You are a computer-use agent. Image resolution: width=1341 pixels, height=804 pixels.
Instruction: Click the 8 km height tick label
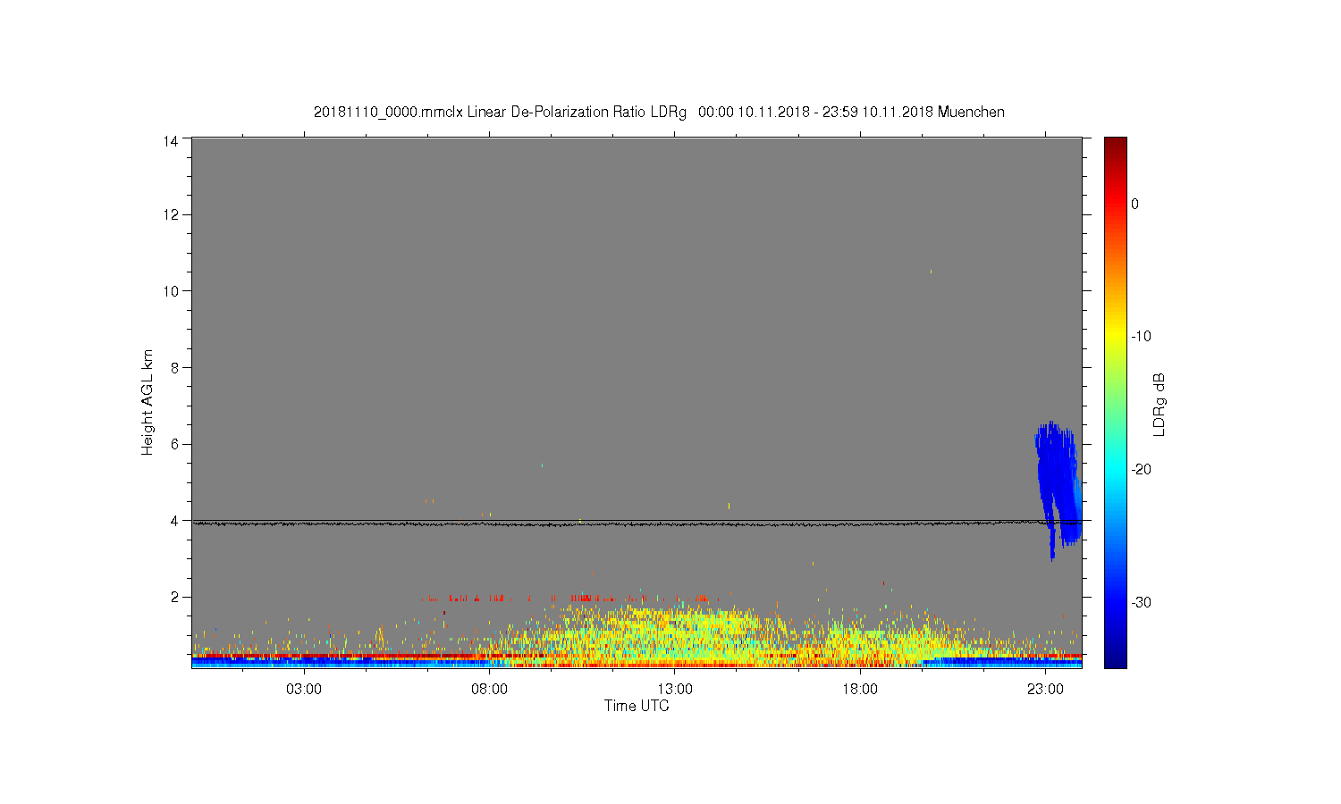pos(176,367)
